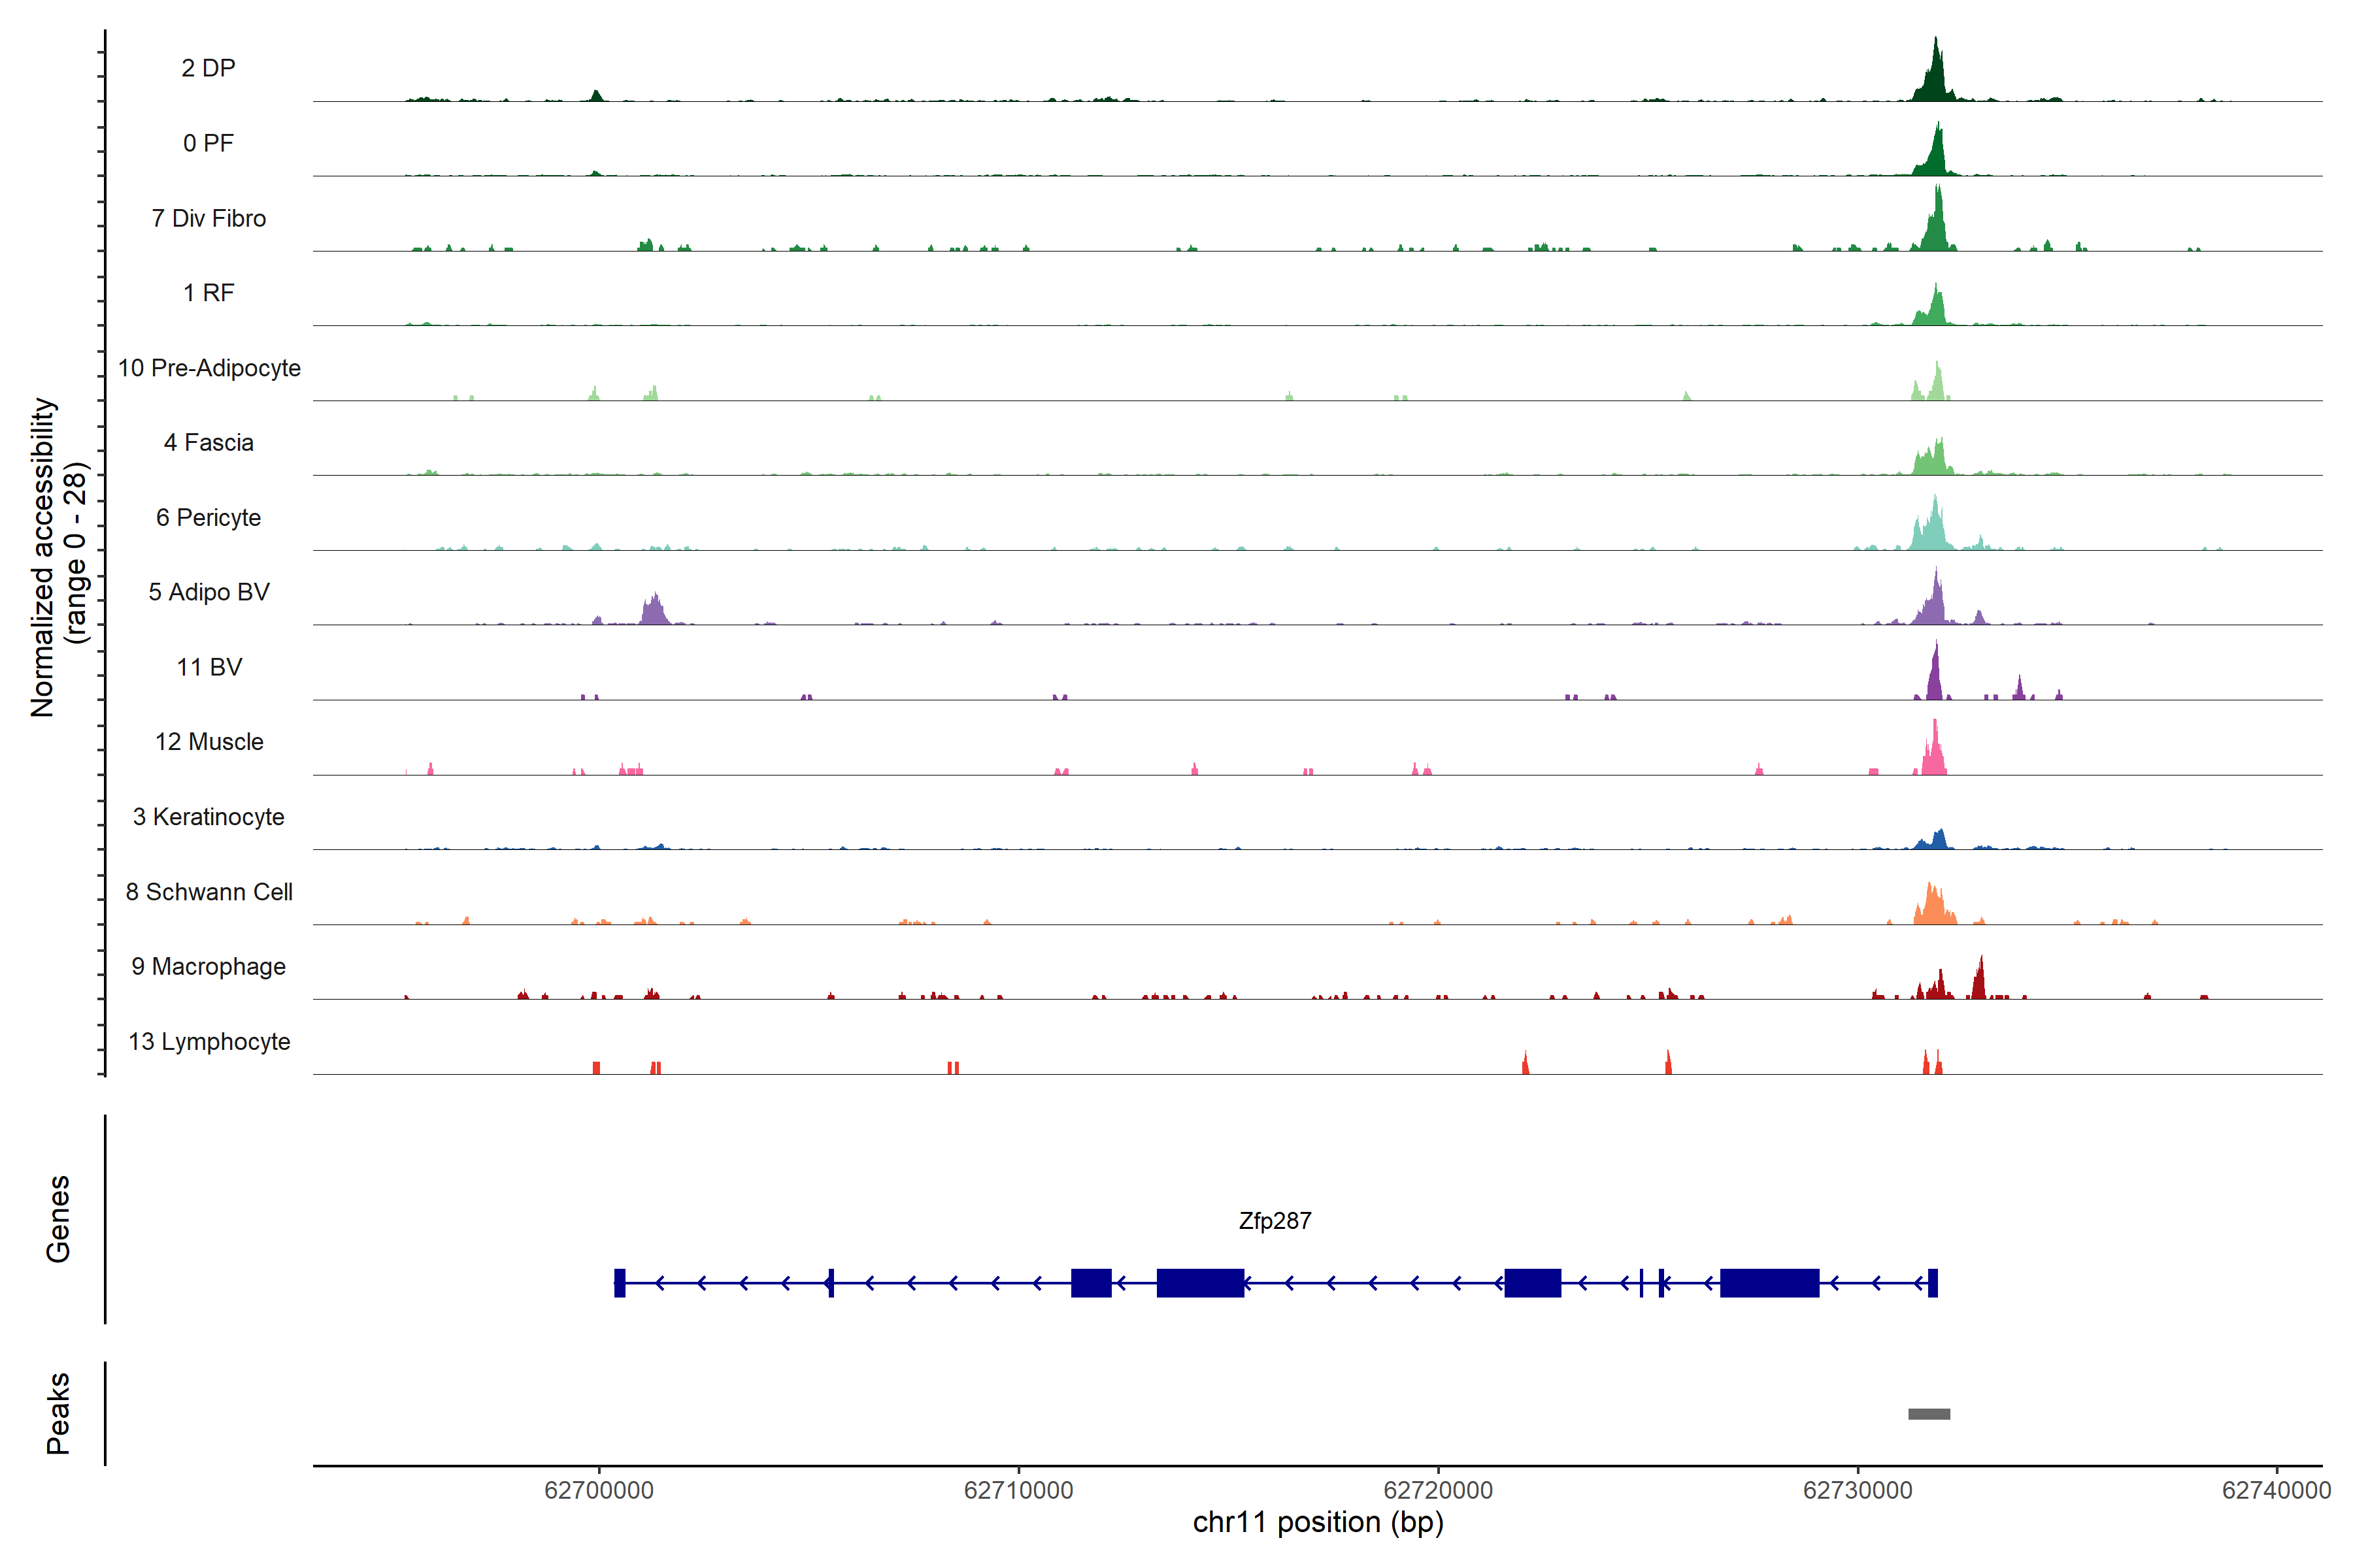The height and width of the screenshot is (1568, 2353).
Task: Click the 62720000 axis tick label
Action: (x=1437, y=1490)
